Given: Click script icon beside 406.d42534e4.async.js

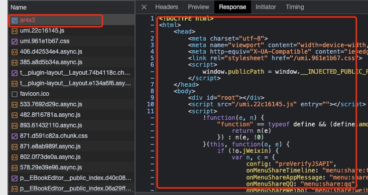Looking at the screenshot, I should pos(15,52).
